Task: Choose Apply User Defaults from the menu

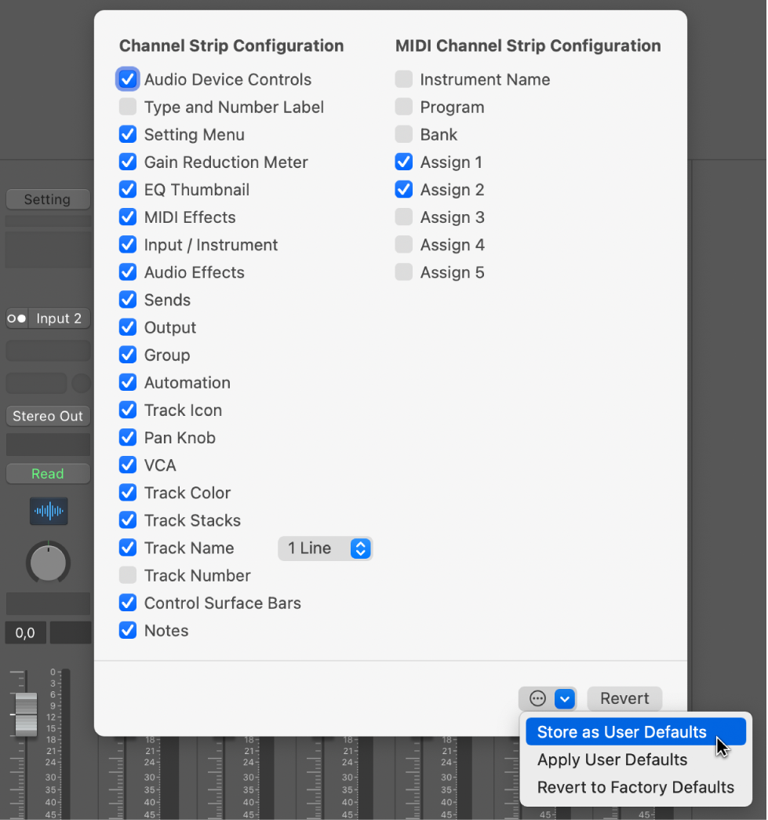Action: (x=612, y=760)
